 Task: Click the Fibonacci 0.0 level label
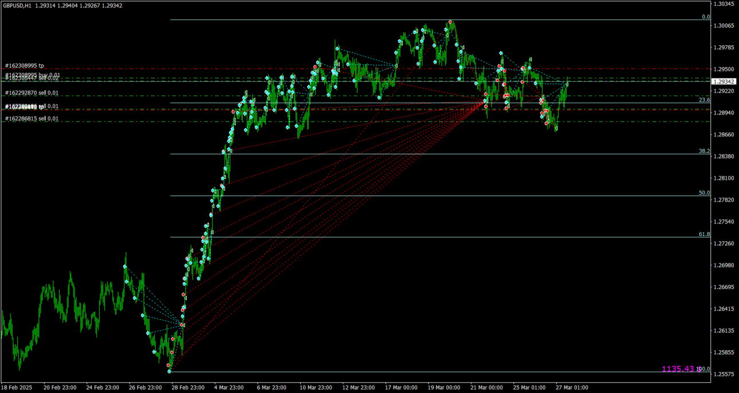pos(706,17)
